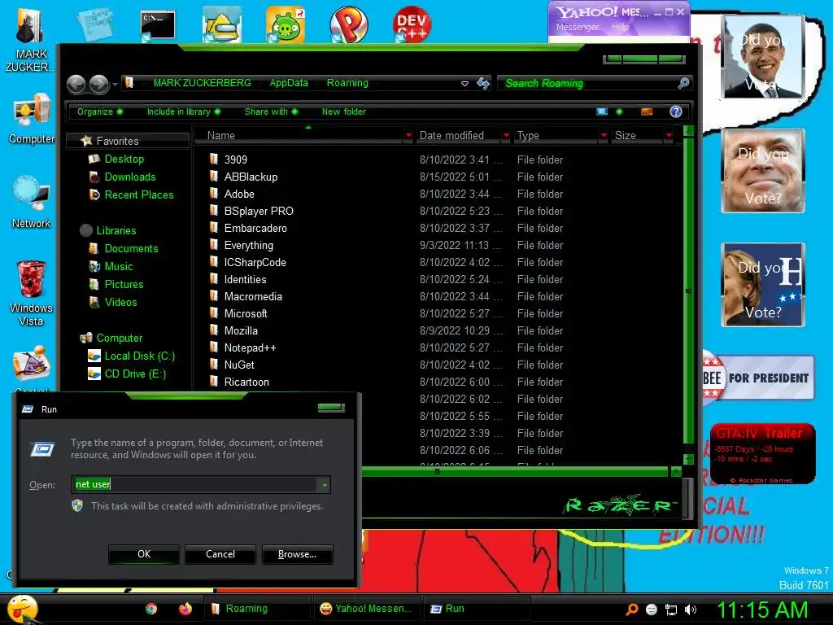Screen dimensions: 833x625
Task: Toggle the preview pane icon in Explorer toolbar
Action: click(x=647, y=111)
